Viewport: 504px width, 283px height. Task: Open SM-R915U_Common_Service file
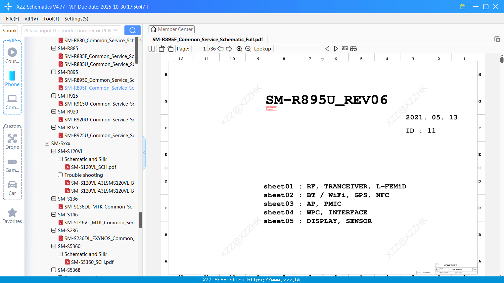pyautogui.click(x=96, y=104)
